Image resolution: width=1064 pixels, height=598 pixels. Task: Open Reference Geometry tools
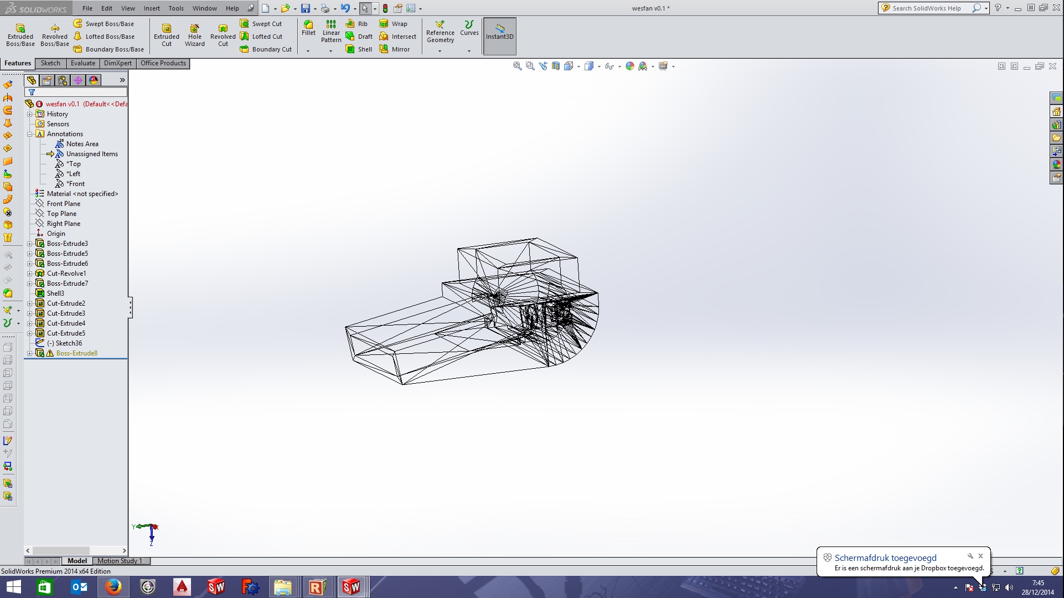tap(440, 32)
